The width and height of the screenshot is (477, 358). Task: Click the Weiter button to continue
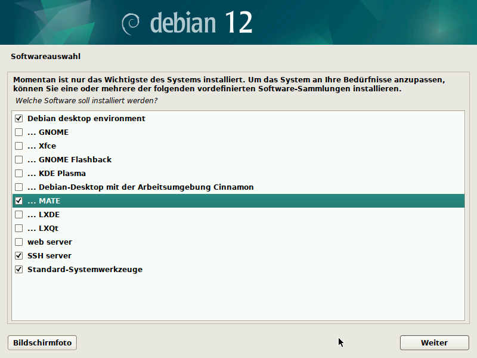click(x=433, y=343)
